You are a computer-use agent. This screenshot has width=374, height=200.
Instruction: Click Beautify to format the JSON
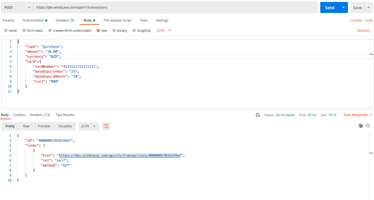coord(364,31)
